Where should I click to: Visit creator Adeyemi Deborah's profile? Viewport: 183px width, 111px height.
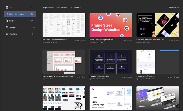pos(144,79)
